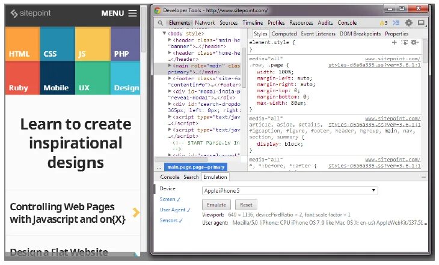Image resolution: width=439 pixels, height=265 pixels.
Task: Click the sitepoint logo
Action: [x=31, y=13]
